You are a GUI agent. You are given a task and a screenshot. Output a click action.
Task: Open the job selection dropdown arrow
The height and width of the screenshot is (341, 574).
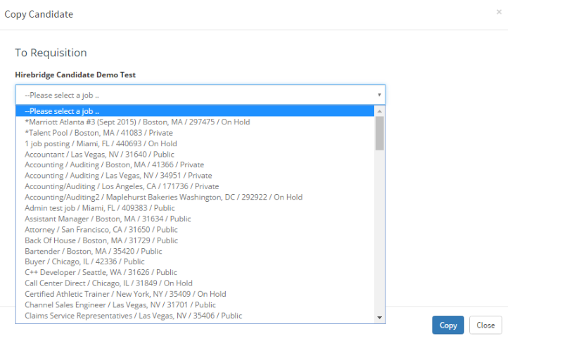[379, 95]
